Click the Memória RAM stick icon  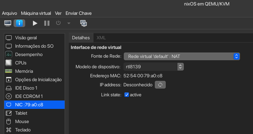pyautogui.click(x=9, y=71)
